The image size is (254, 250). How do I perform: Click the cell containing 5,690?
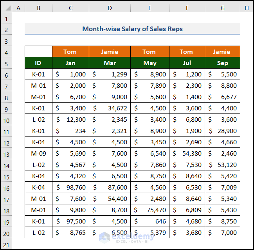pos(70,153)
